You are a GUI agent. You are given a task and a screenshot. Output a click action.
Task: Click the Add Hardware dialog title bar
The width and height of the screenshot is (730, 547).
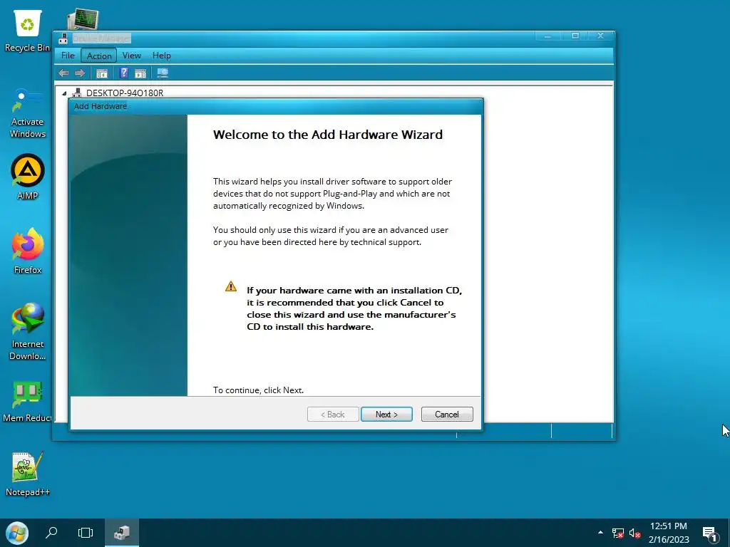[276, 106]
